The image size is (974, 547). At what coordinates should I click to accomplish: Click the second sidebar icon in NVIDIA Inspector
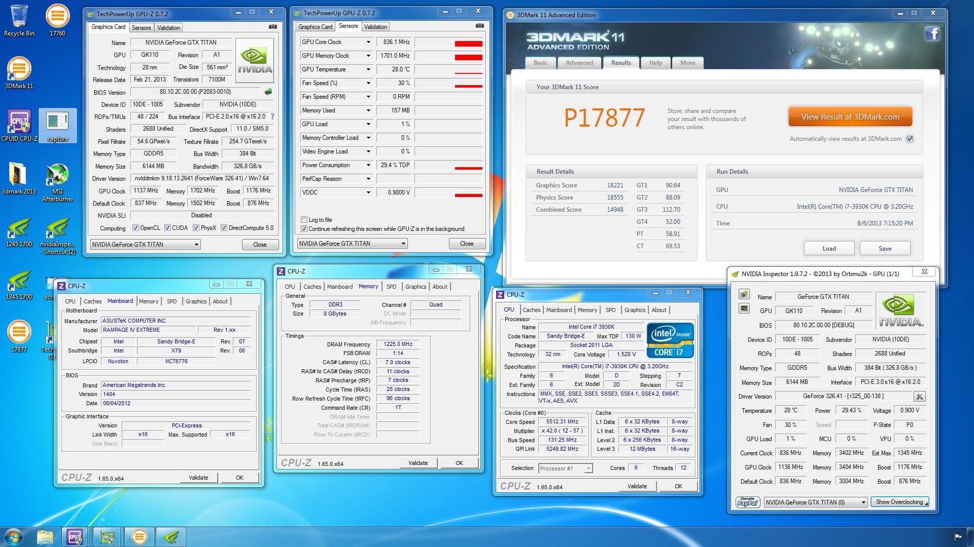[x=744, y=308]
